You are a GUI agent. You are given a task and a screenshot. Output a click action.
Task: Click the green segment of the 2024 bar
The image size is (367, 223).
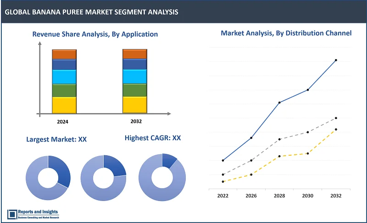(x=64, y=91)
